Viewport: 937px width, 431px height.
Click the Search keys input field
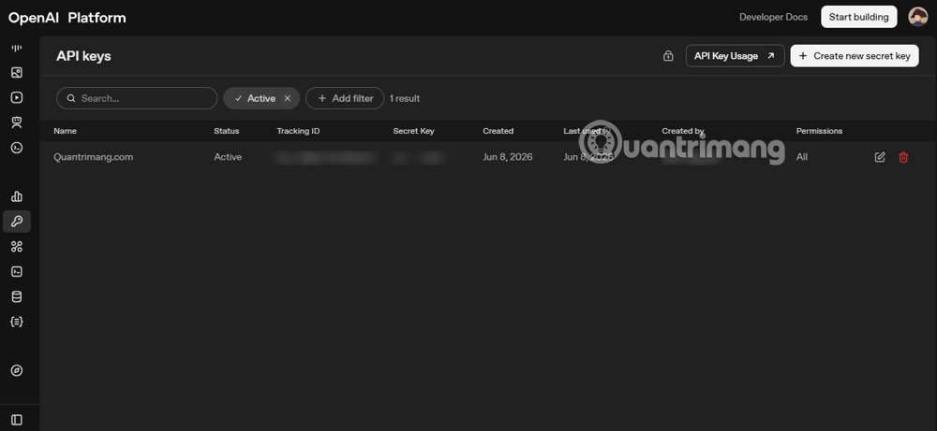(137, 98)
